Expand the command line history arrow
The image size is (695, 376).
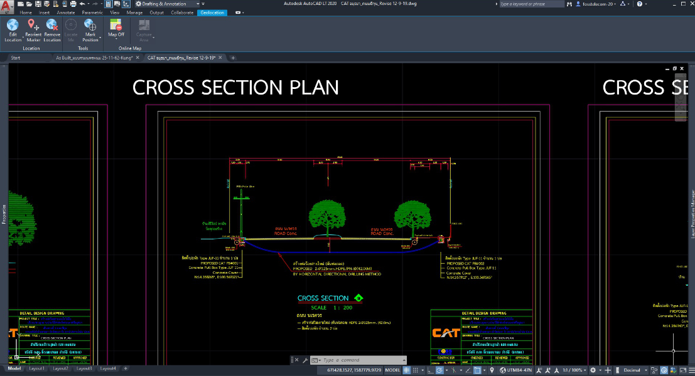click(404, 360)
